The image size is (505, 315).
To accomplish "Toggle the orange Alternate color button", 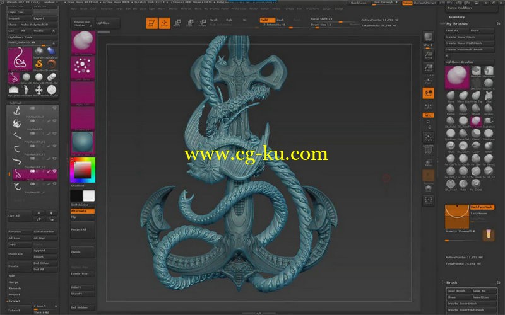I will pos(83,211).
